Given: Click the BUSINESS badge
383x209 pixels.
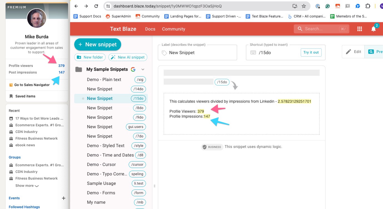Looking at the screenshot, I should 212,147.
